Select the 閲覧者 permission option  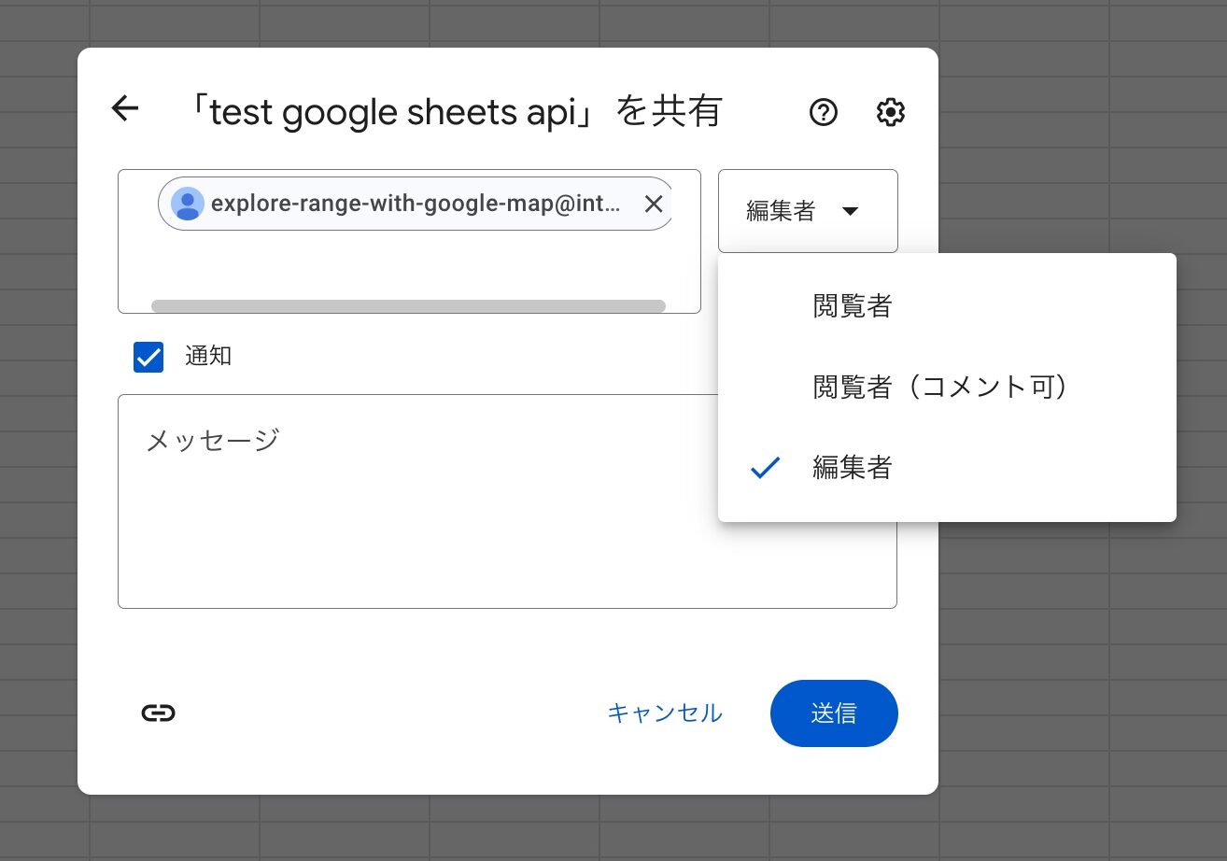point(852,306)
